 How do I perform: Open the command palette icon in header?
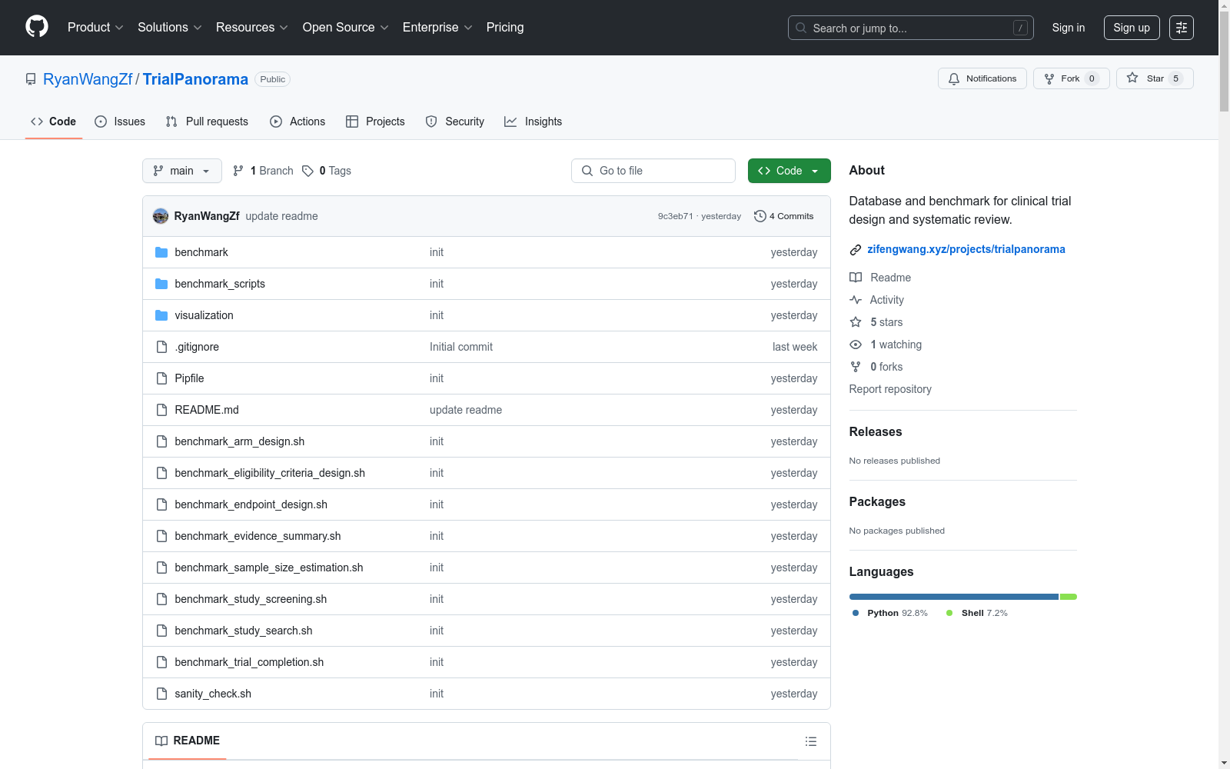point(1182,28)
